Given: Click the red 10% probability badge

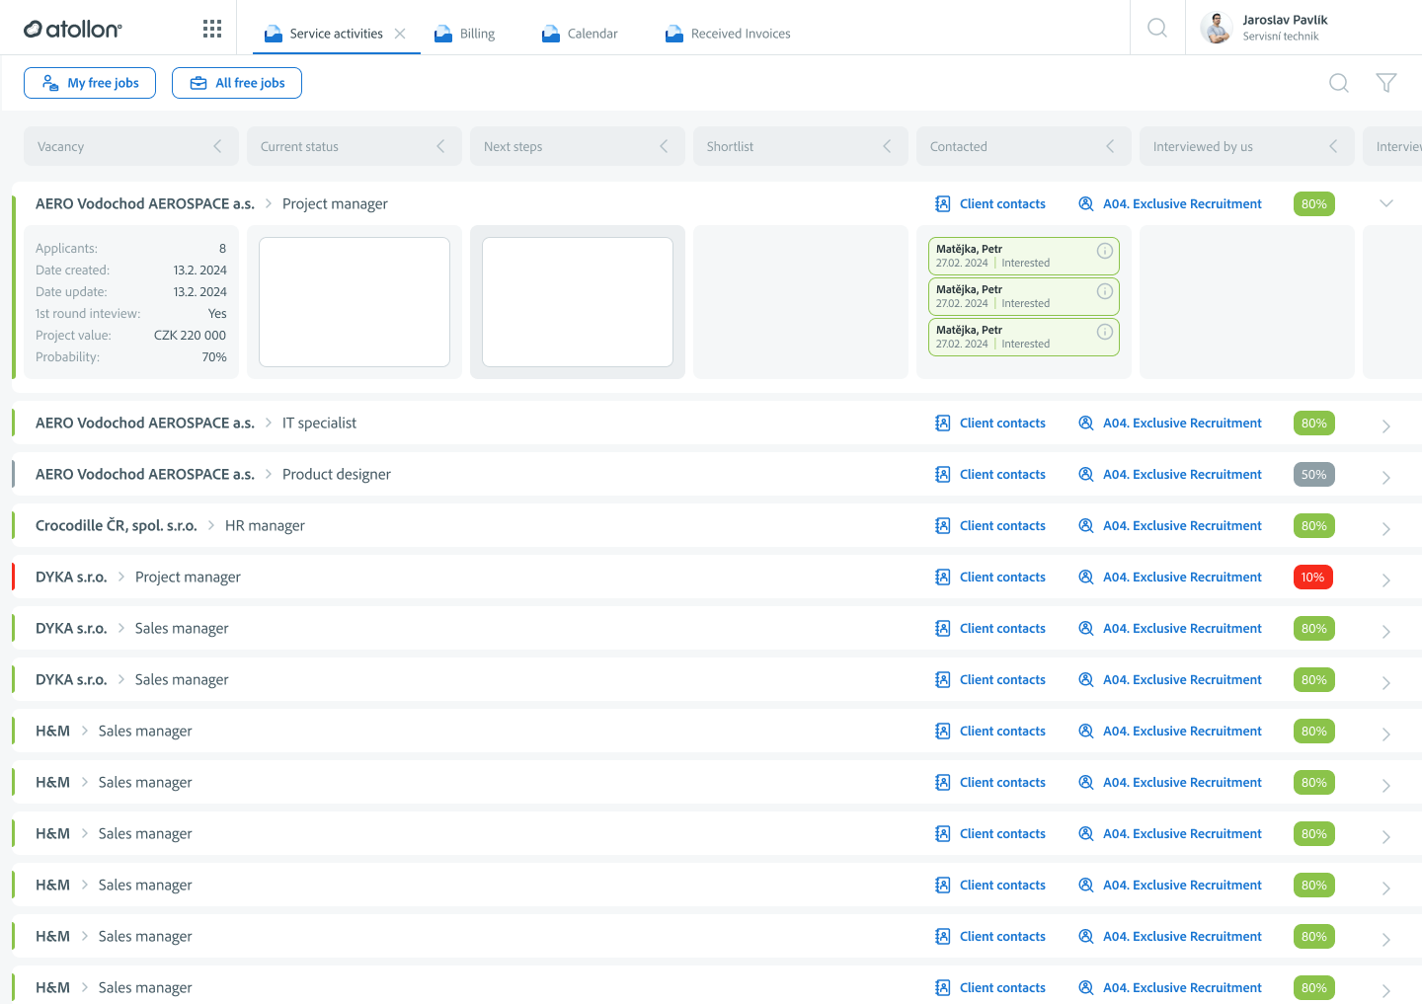Looking at the screenshot, I should [1313, 577].
